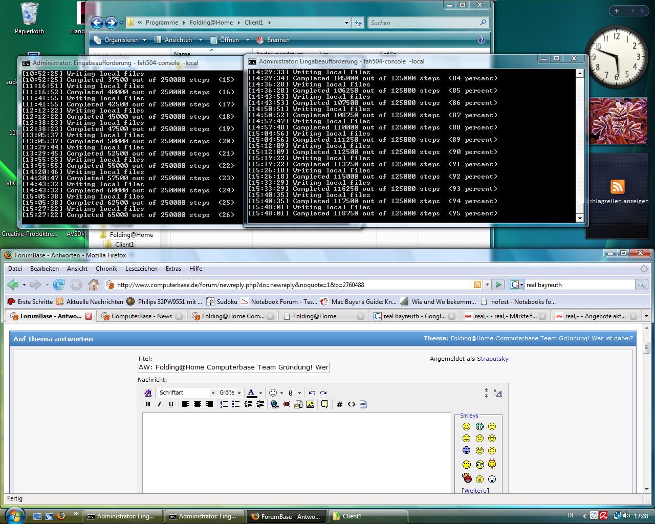
Task: Open search engine selector dropdown
Action: point(516,285)
